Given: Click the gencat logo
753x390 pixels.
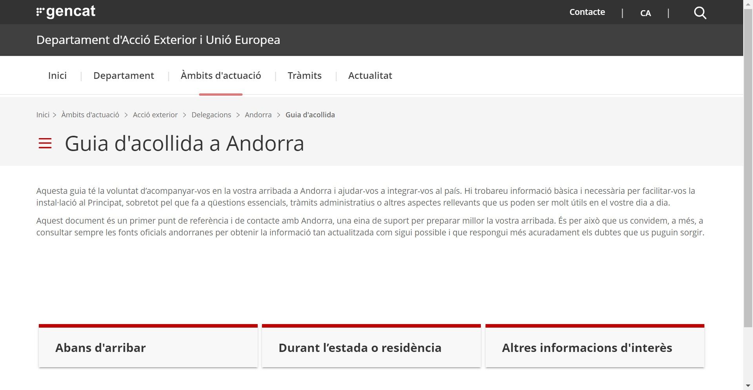Looking at the screenshot, I should (66, 11).
